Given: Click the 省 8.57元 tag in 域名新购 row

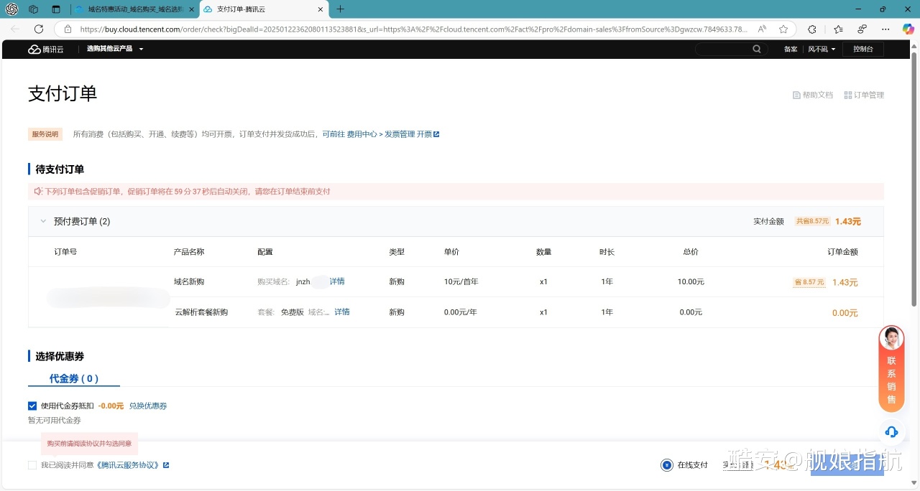Looking at the screenshot, I should tap(809, 282).
